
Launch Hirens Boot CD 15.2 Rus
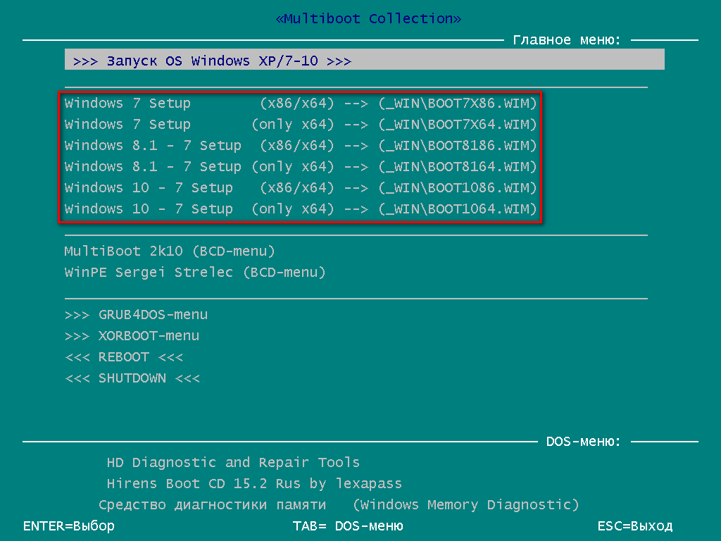[x=254, y=483]
